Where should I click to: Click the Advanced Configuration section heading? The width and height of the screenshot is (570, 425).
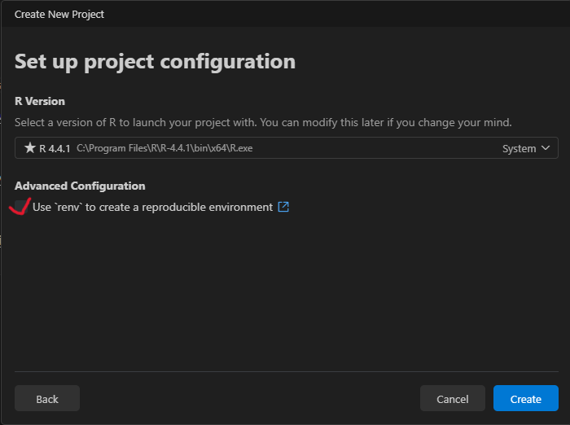(x=80, y=186)
